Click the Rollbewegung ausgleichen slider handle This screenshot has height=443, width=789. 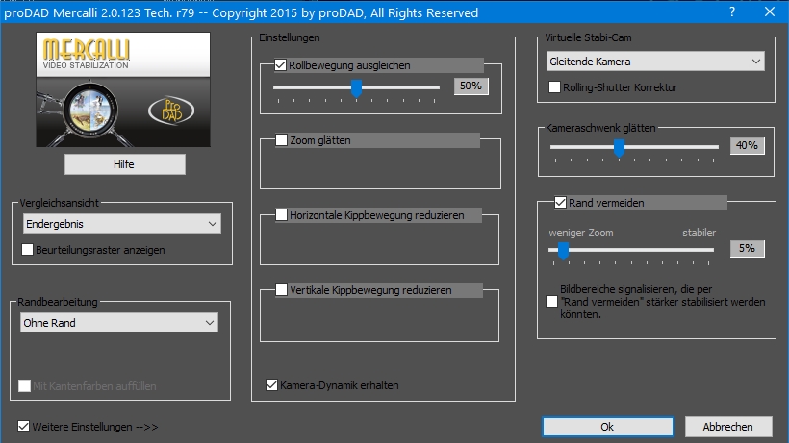point(356,88)
